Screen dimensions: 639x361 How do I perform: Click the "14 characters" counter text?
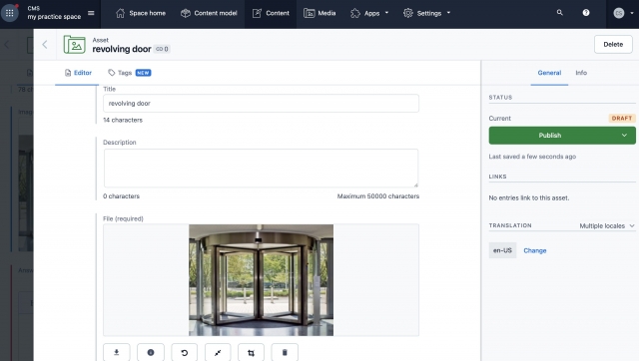click(123, 120)
